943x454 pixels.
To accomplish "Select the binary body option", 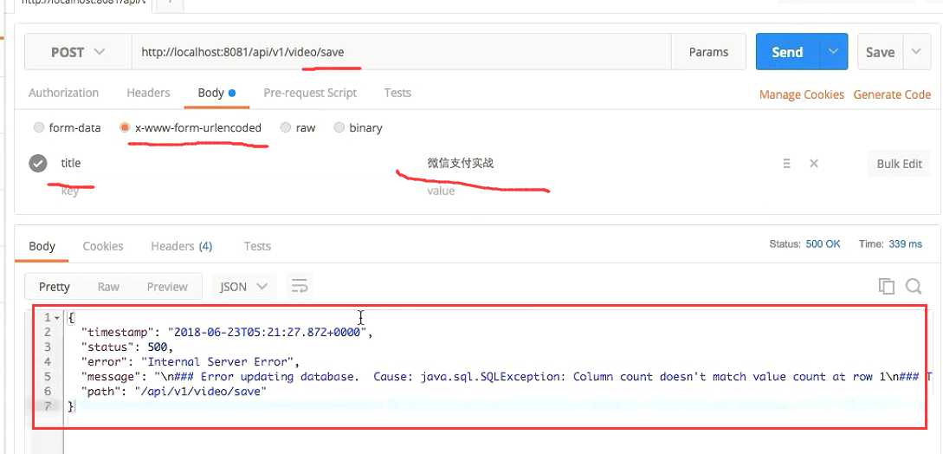I will coord(339,127).
